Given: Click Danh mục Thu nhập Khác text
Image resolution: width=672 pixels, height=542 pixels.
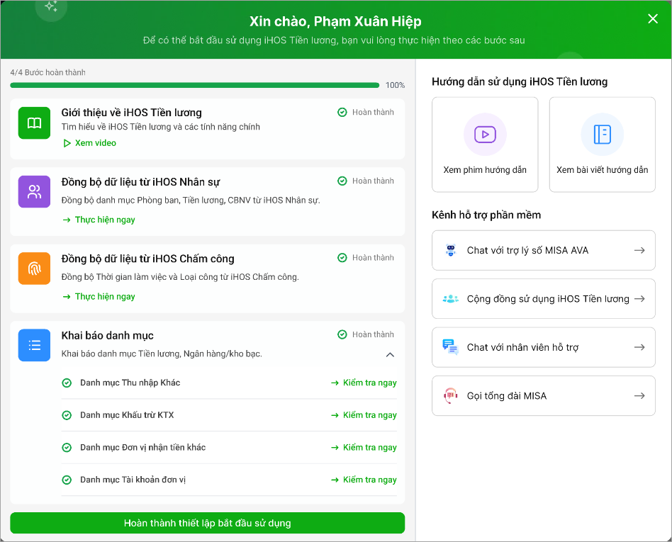Looking at the screenshot, I should pos(130,383).
